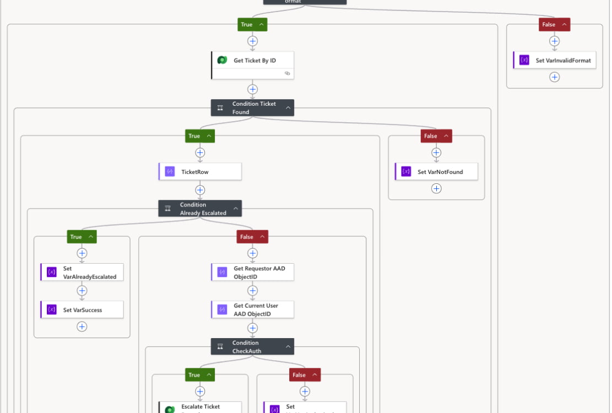Select the {x} icon on Set VarNotFound
This screenshot has width=612, height=413.
click(405, 171)
